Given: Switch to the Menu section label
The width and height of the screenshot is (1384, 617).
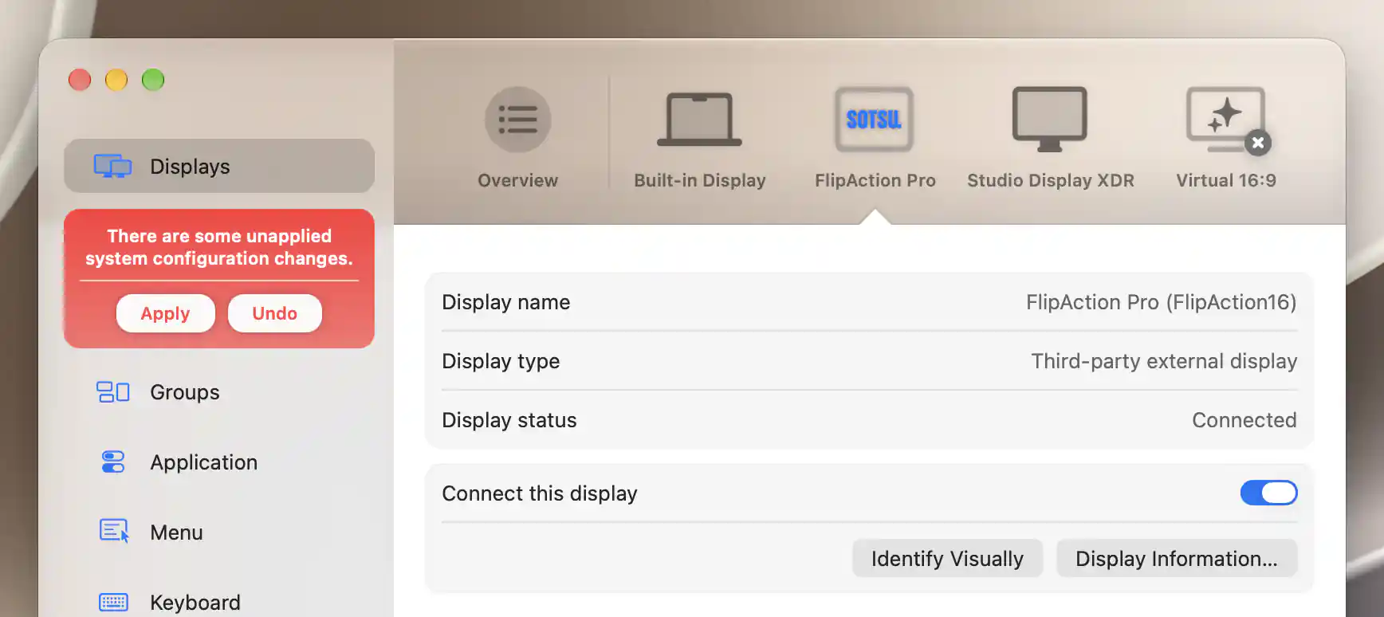Looking at the screenshot, I should pos(176,533).
